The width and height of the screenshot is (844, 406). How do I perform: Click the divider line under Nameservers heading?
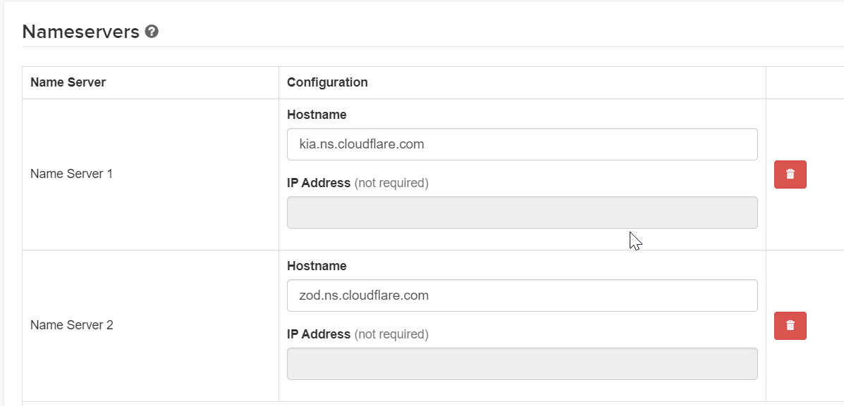tap(433, 46)
